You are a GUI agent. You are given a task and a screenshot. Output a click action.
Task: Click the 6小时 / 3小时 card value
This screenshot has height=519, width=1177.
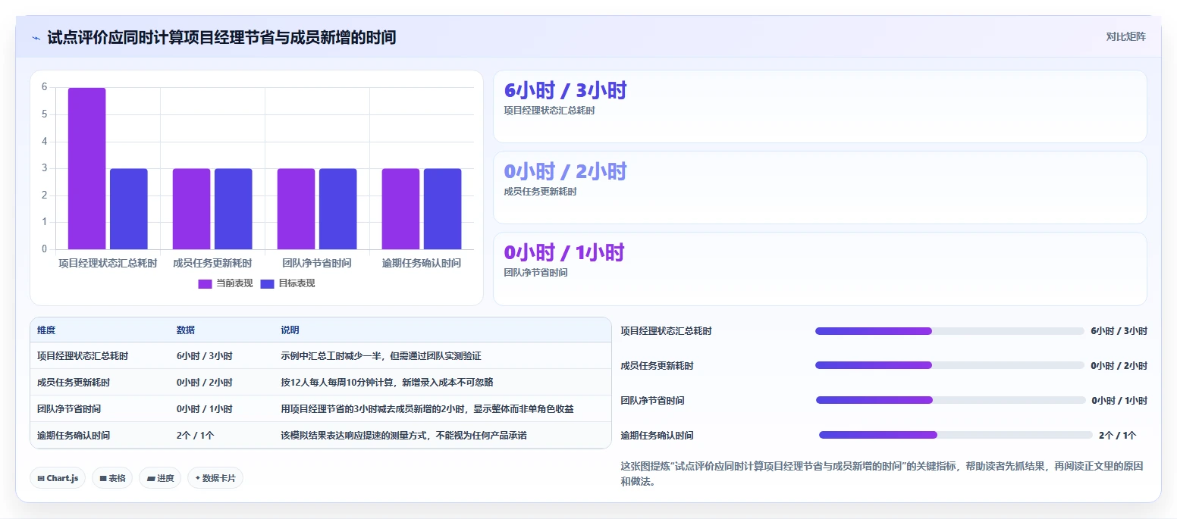pos(565,90)
